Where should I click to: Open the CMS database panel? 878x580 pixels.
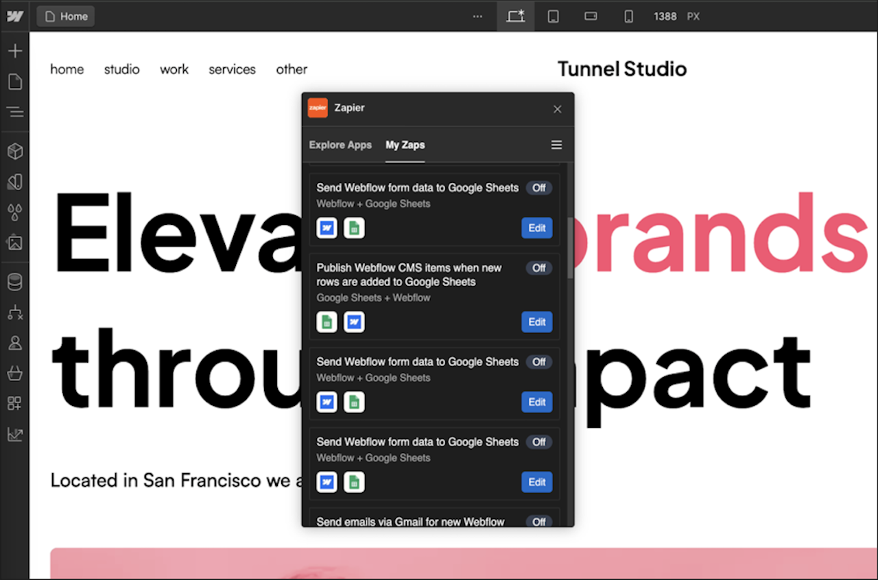click(x=14, y=282)
